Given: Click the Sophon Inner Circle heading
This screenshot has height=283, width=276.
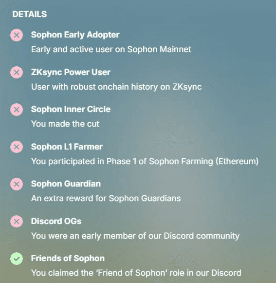Looking at the screenshot, I should [71, 109].
